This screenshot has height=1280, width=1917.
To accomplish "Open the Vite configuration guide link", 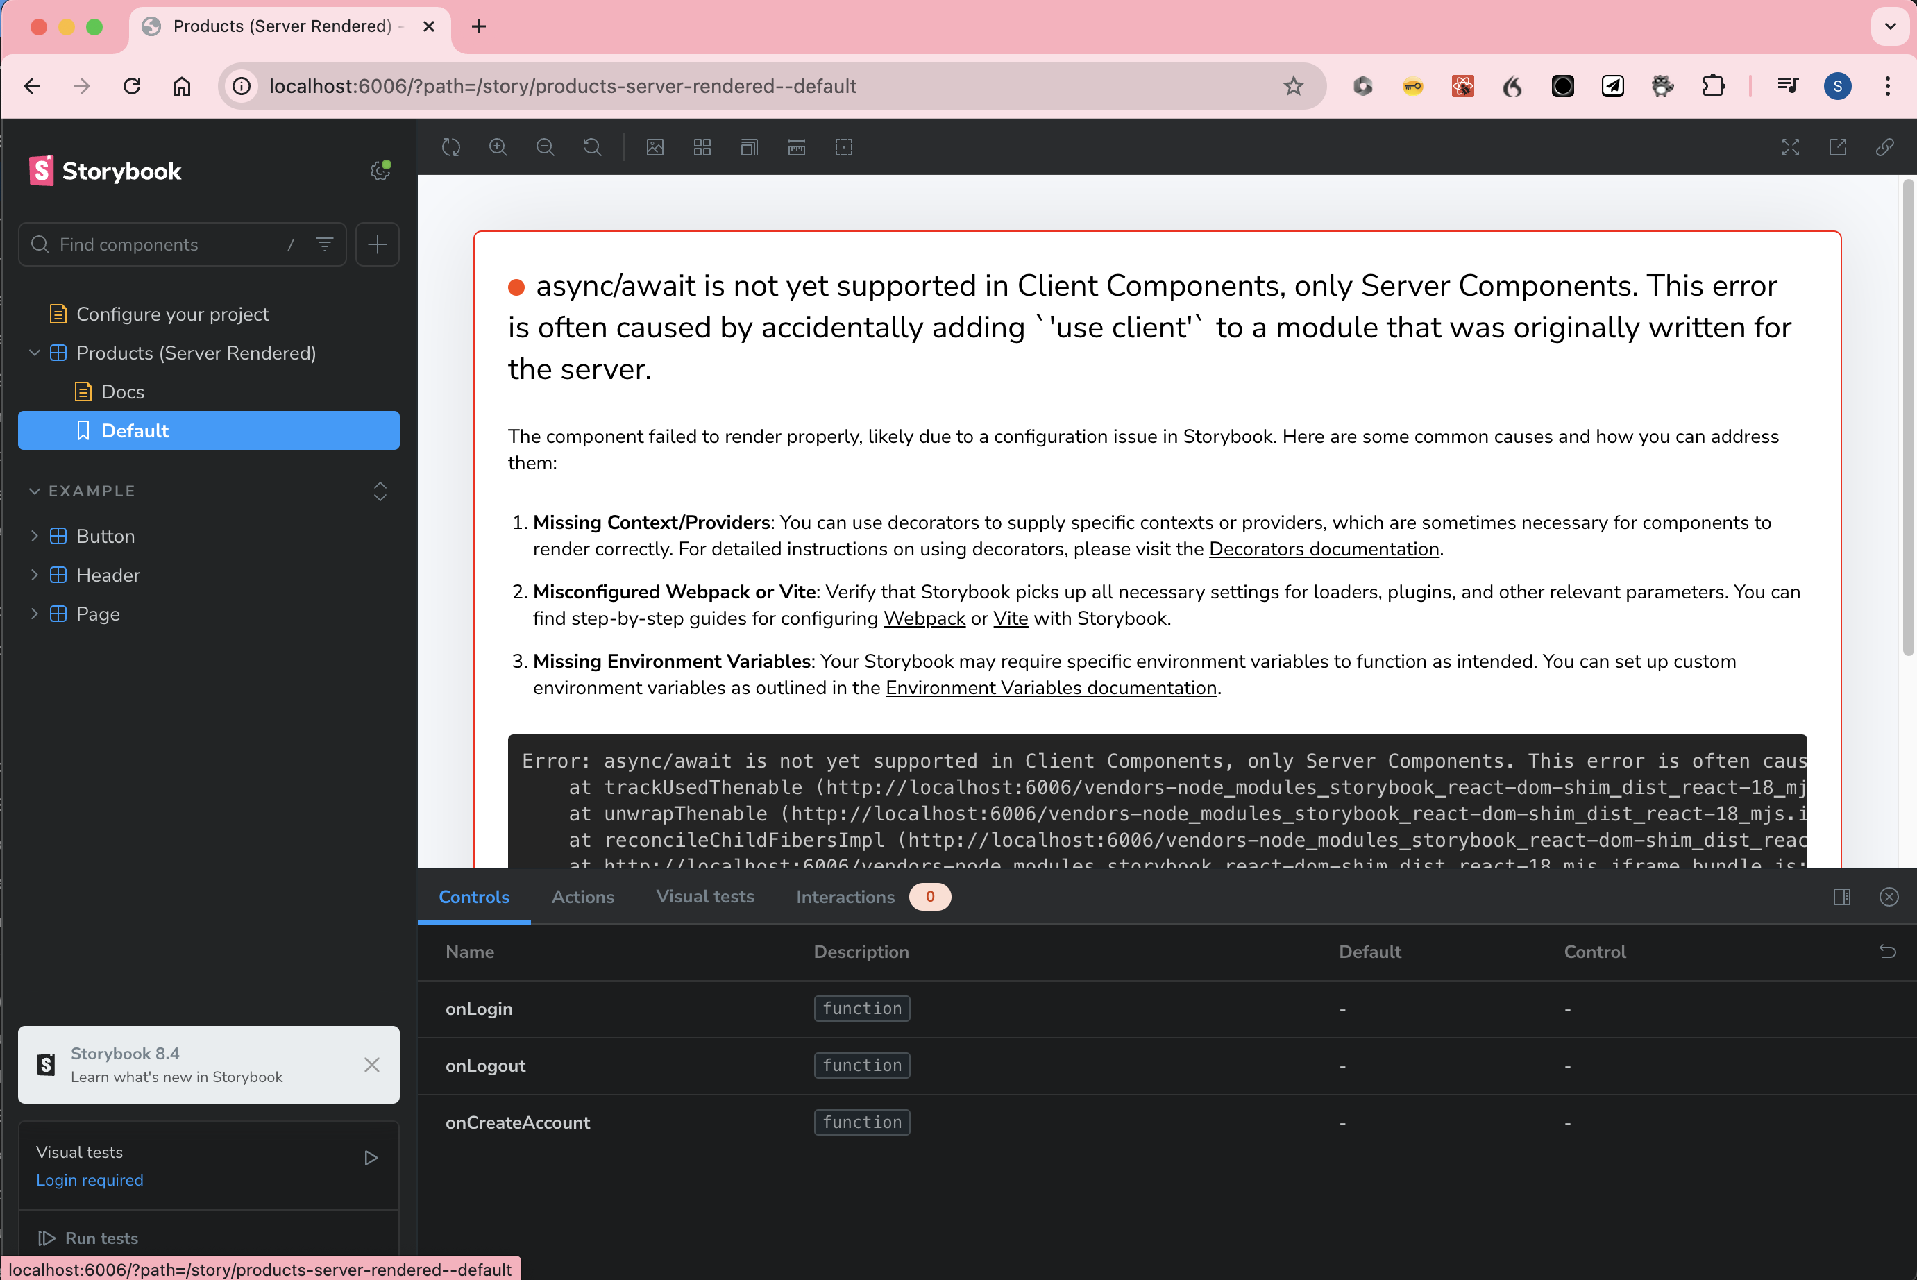I will pos(1011,618).
